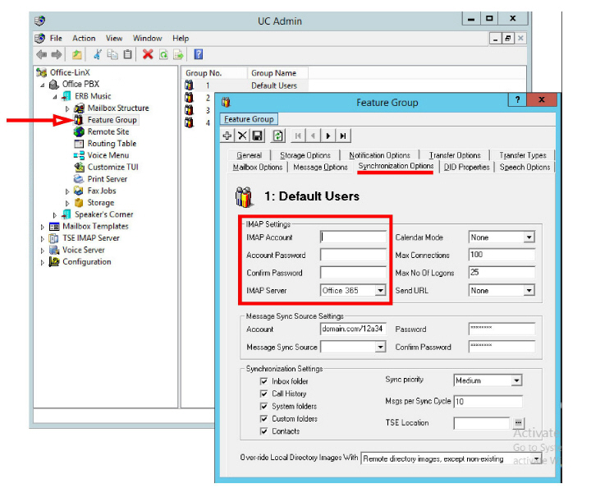Open the Calendar Mode dropdown
This screenshot has height=493, width=591.
click(x=529, y=237)
